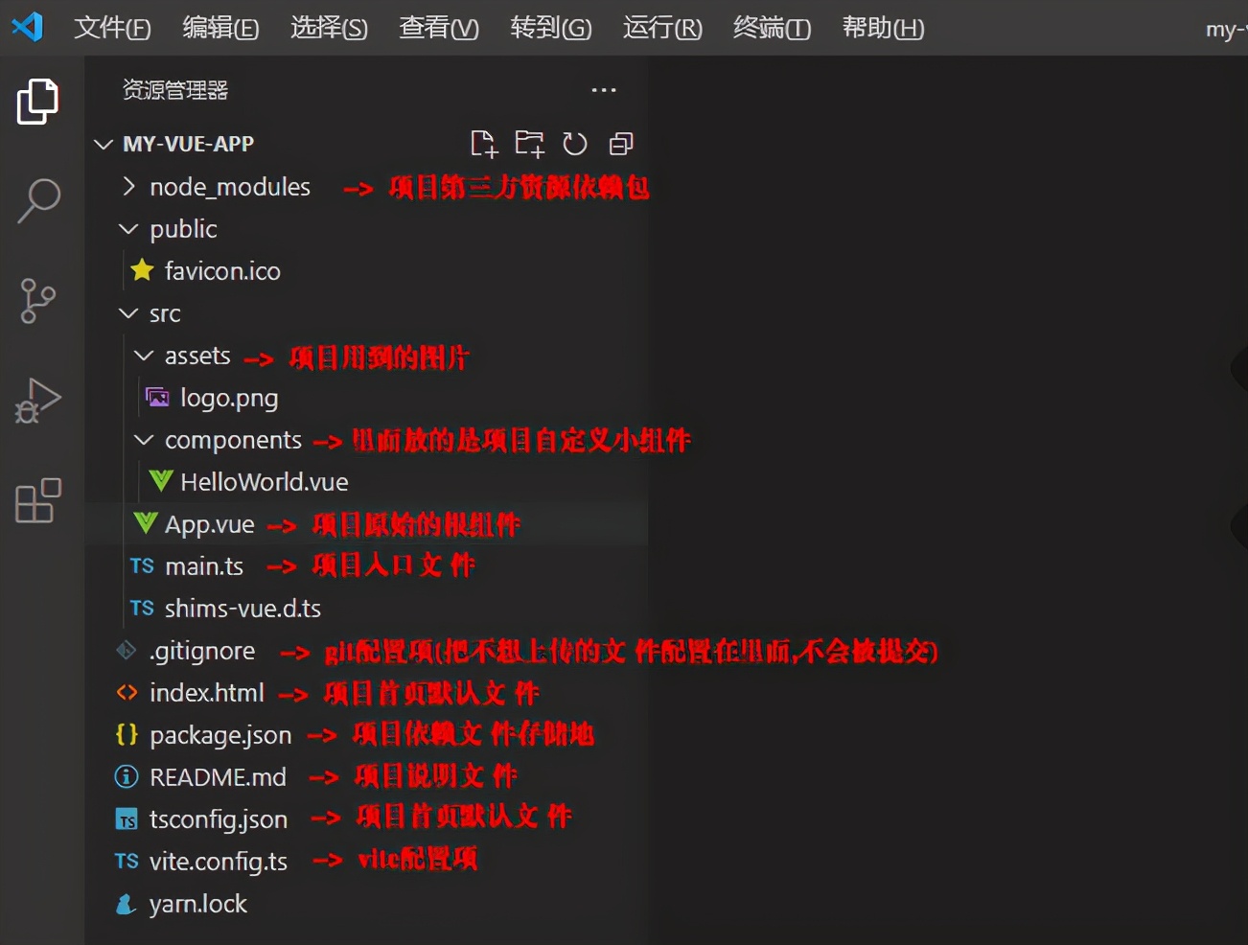Image resolution: width=1248 pixels, height=945 pixels.
Task: Collapse all folders in Explorer
Action: (x=620, y=143)
